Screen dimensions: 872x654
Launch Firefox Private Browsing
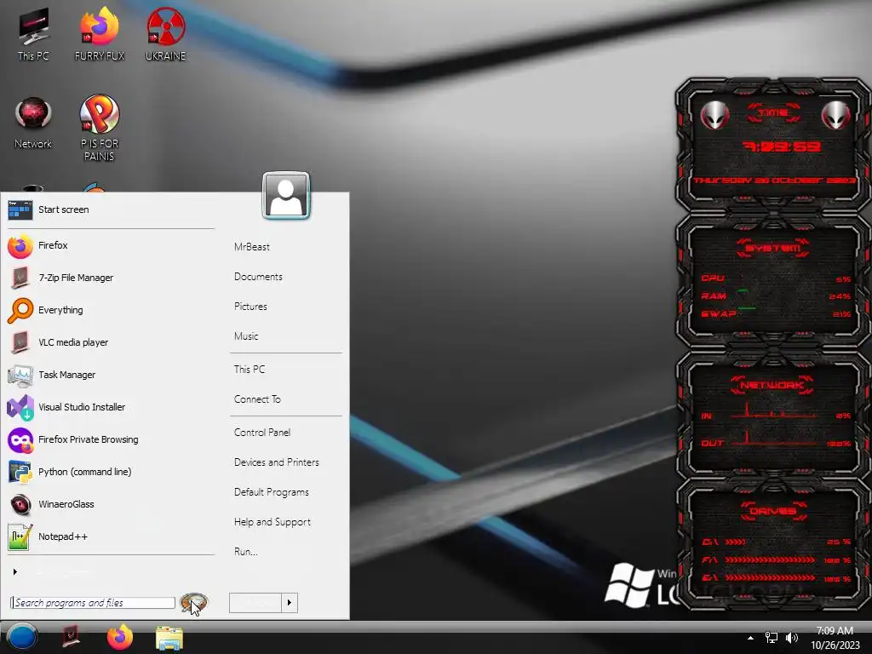(x=112, y=439)
